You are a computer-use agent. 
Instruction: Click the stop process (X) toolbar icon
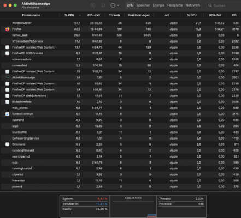tap(93, 5)
